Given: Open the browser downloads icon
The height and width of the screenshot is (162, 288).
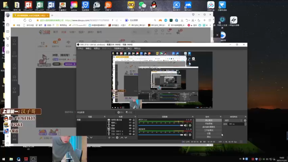Looking at the screenshot, I should tap(182, 20).
